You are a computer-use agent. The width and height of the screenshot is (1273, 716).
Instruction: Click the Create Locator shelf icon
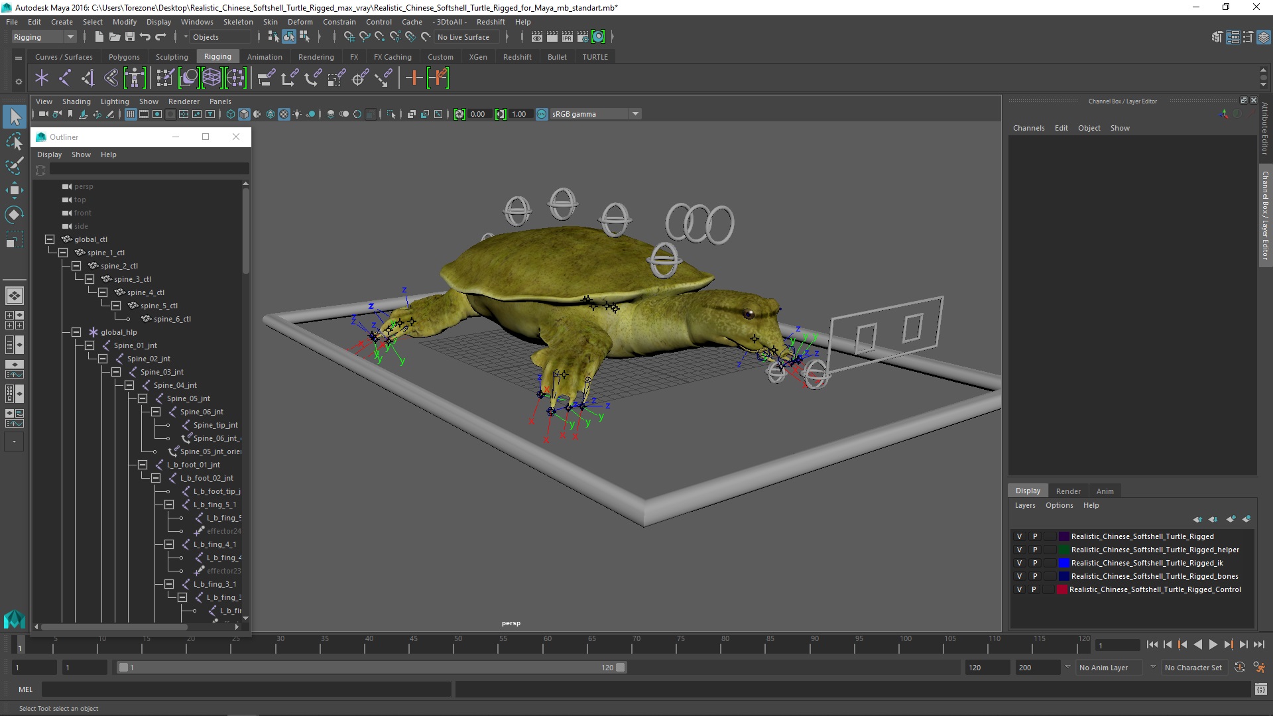pyautogui.click(x=42, y=78)
